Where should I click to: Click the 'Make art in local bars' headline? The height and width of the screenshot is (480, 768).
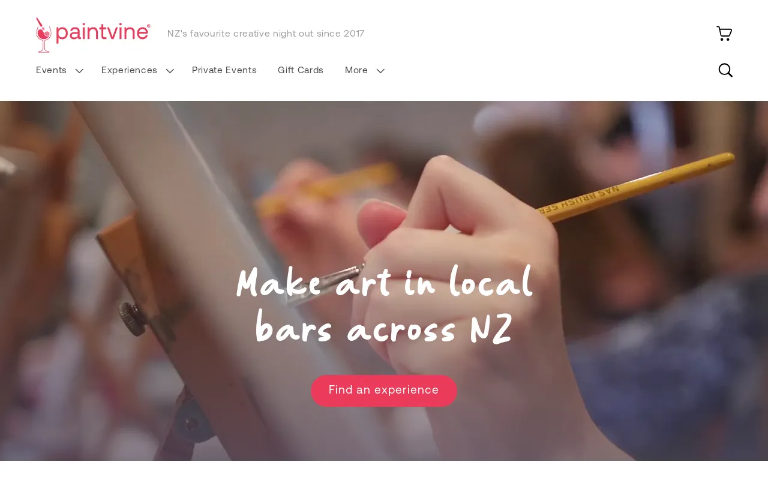click(384, 306)
